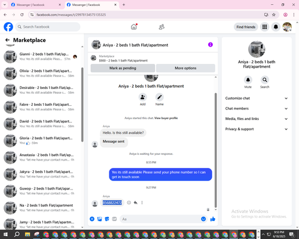The width and height of the screenshot is (299, 239).
Task: Open the account profile picture menu
Action: coord(287,27)
